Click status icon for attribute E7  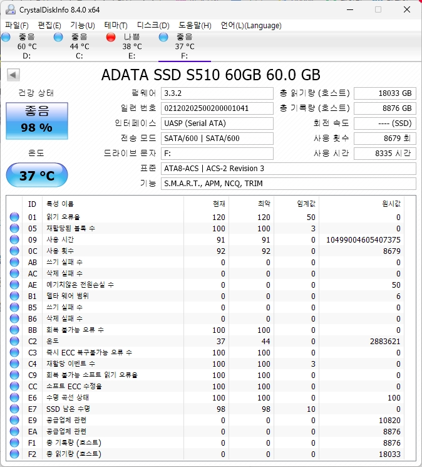pyautogui.click(x=14, y=409)
